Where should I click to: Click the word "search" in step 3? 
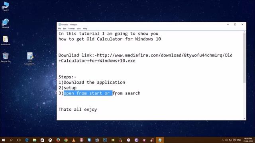(133, 93)
